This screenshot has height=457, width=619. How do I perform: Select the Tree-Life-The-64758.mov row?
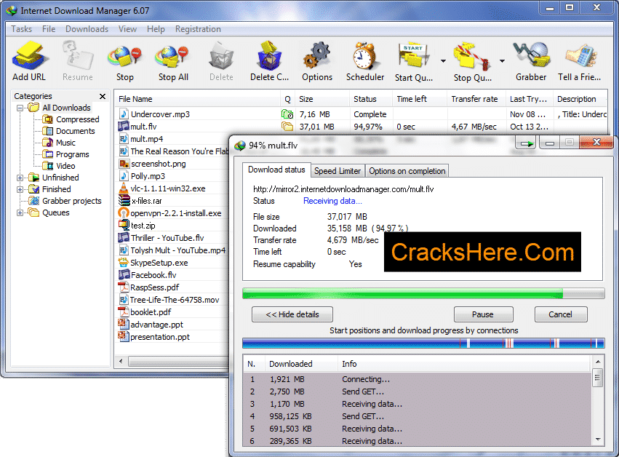[174, 300]
